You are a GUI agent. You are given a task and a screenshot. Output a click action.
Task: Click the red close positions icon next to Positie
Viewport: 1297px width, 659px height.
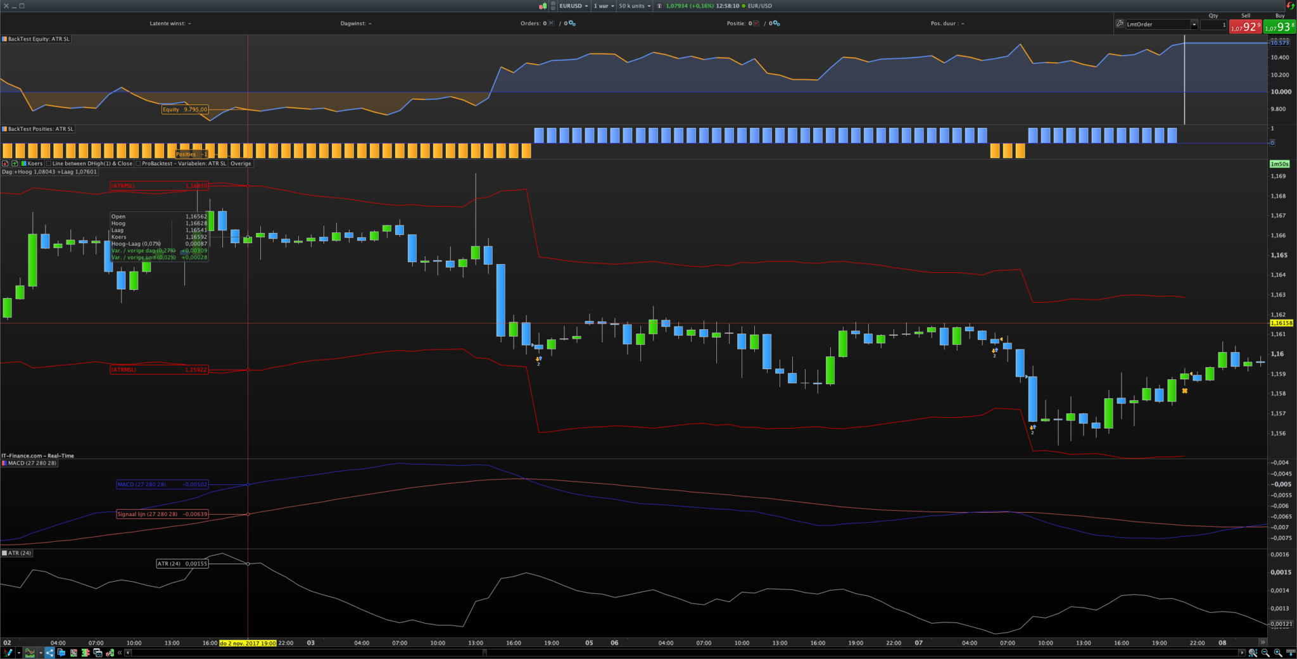(x=756, y=23)
